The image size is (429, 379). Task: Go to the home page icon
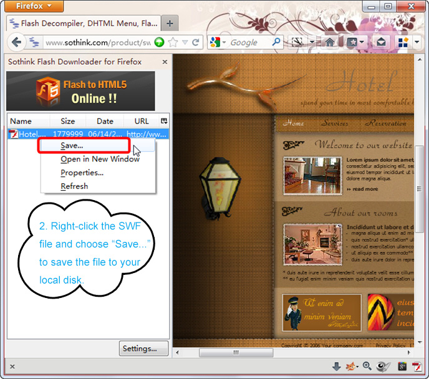click(x=330, y=42)
